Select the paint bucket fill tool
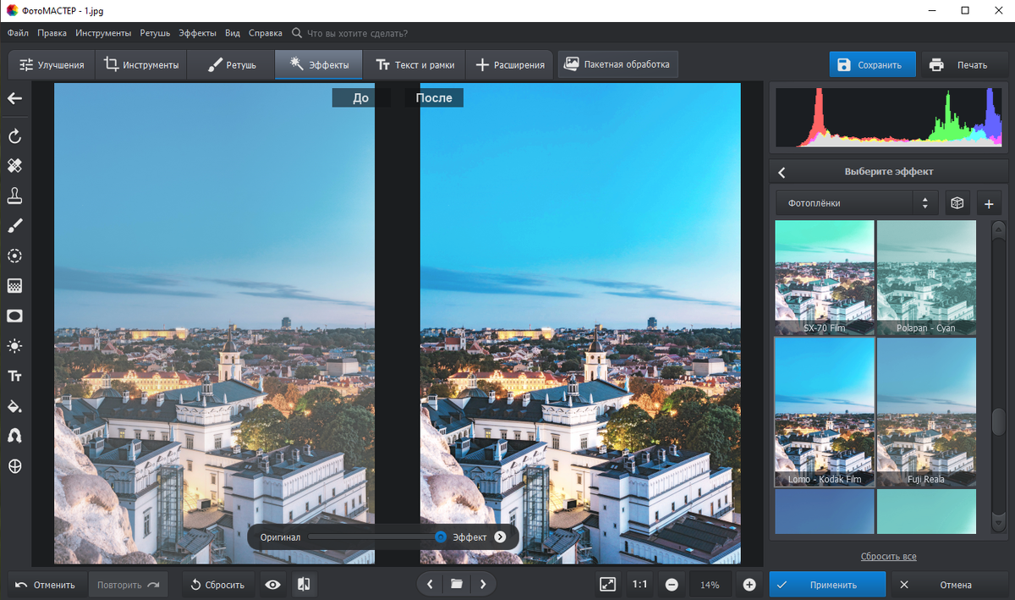Viewport: 1015px width, 600px height. click(14, 406)
